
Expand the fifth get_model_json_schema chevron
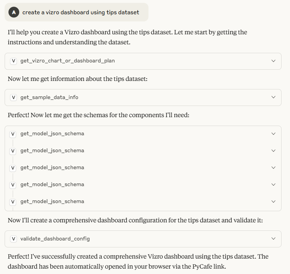click(273, 202)
